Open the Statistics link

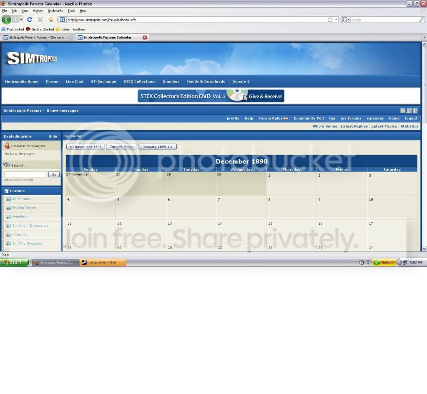tap(409, 126)
